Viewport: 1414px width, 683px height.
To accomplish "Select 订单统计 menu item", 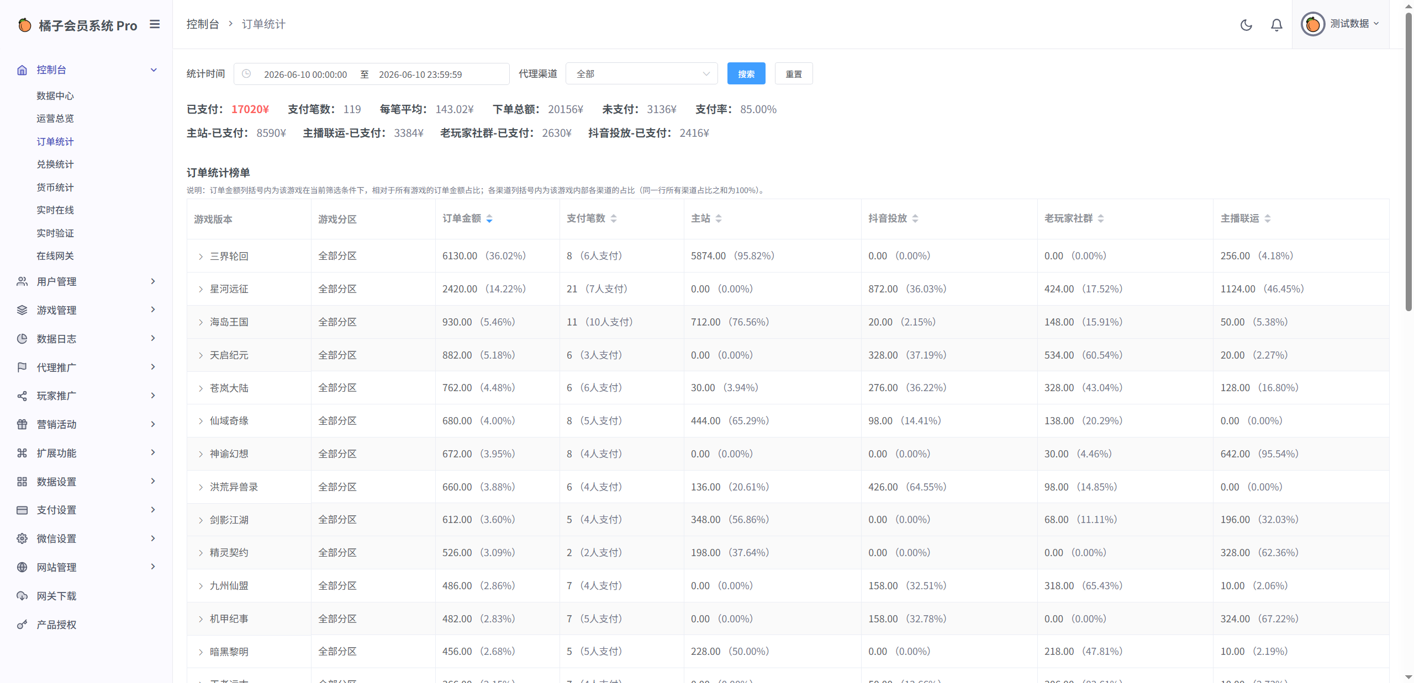I will coord(55,142).
